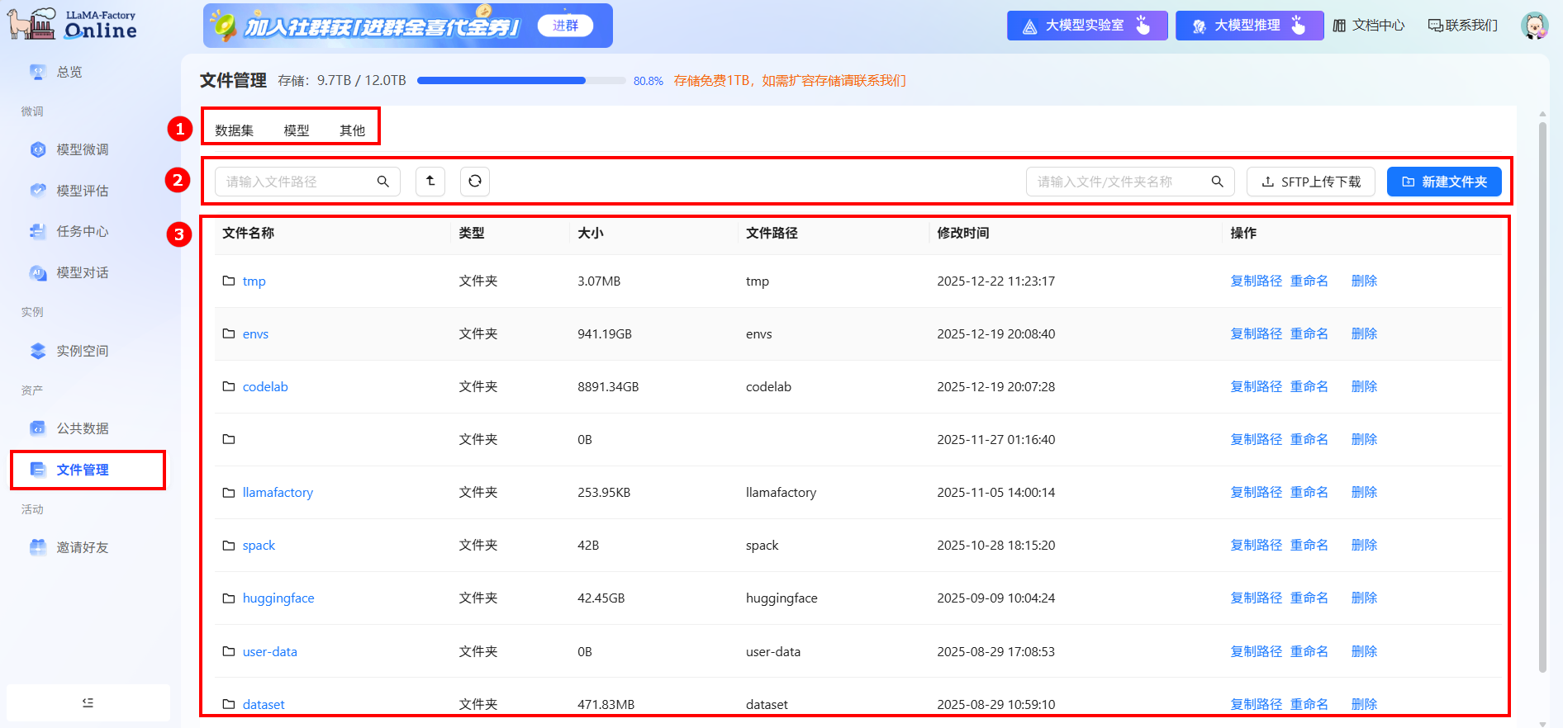1563x728 pixels.
Task: Open the huggingface folder link
Action: [x=278, y=598]
